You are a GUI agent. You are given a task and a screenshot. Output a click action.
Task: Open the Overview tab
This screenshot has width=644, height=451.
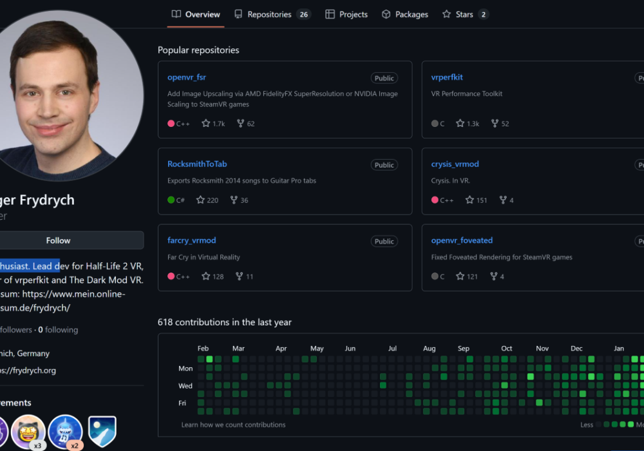[196, 14]
